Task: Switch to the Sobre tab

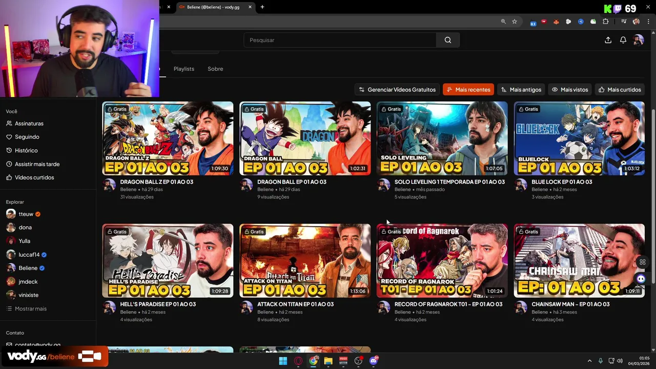Action: pyautogui.click(x=215, y=69)
